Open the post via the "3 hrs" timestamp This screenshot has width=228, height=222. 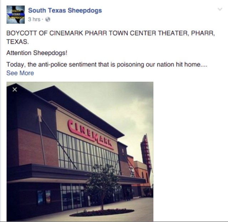pyautogui.click(x=34, y=19)
